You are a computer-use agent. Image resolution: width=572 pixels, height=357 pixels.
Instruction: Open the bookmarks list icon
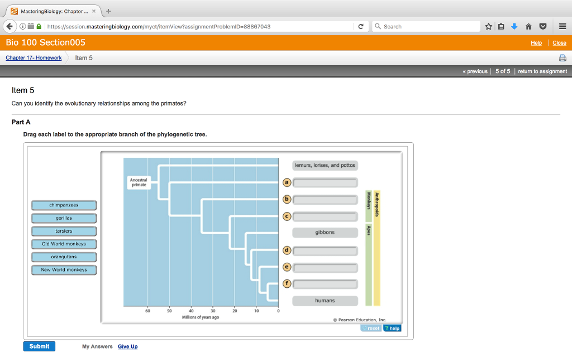click(501, 26)
